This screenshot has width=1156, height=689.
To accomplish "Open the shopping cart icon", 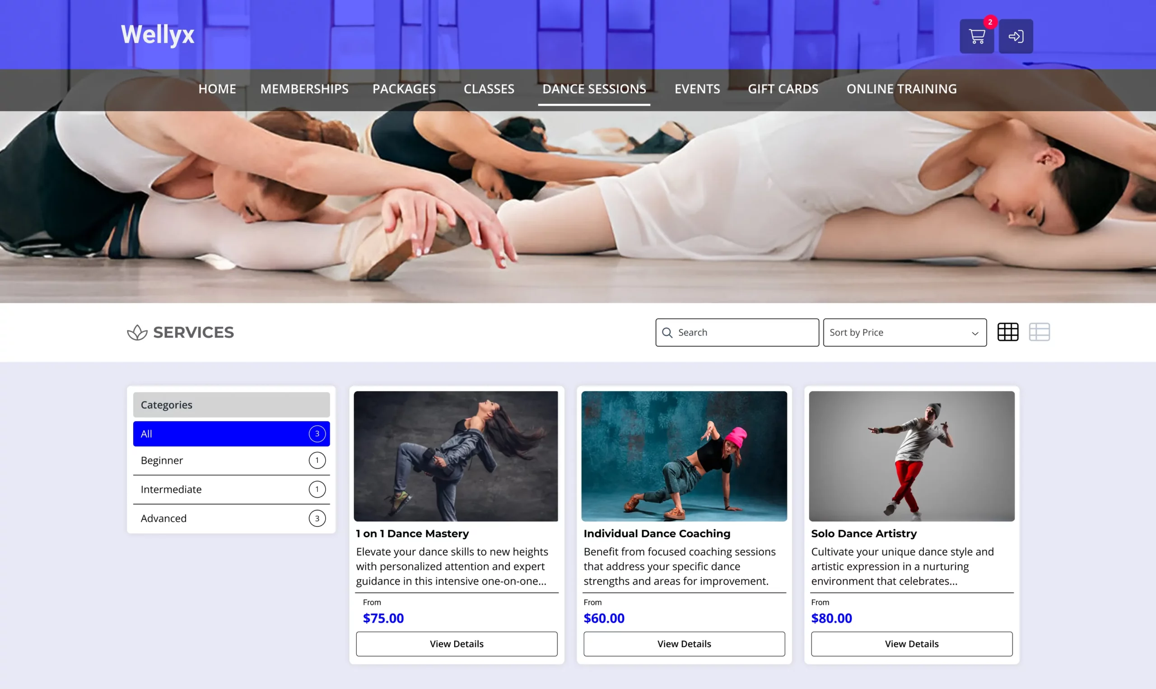I will (976, 36).
